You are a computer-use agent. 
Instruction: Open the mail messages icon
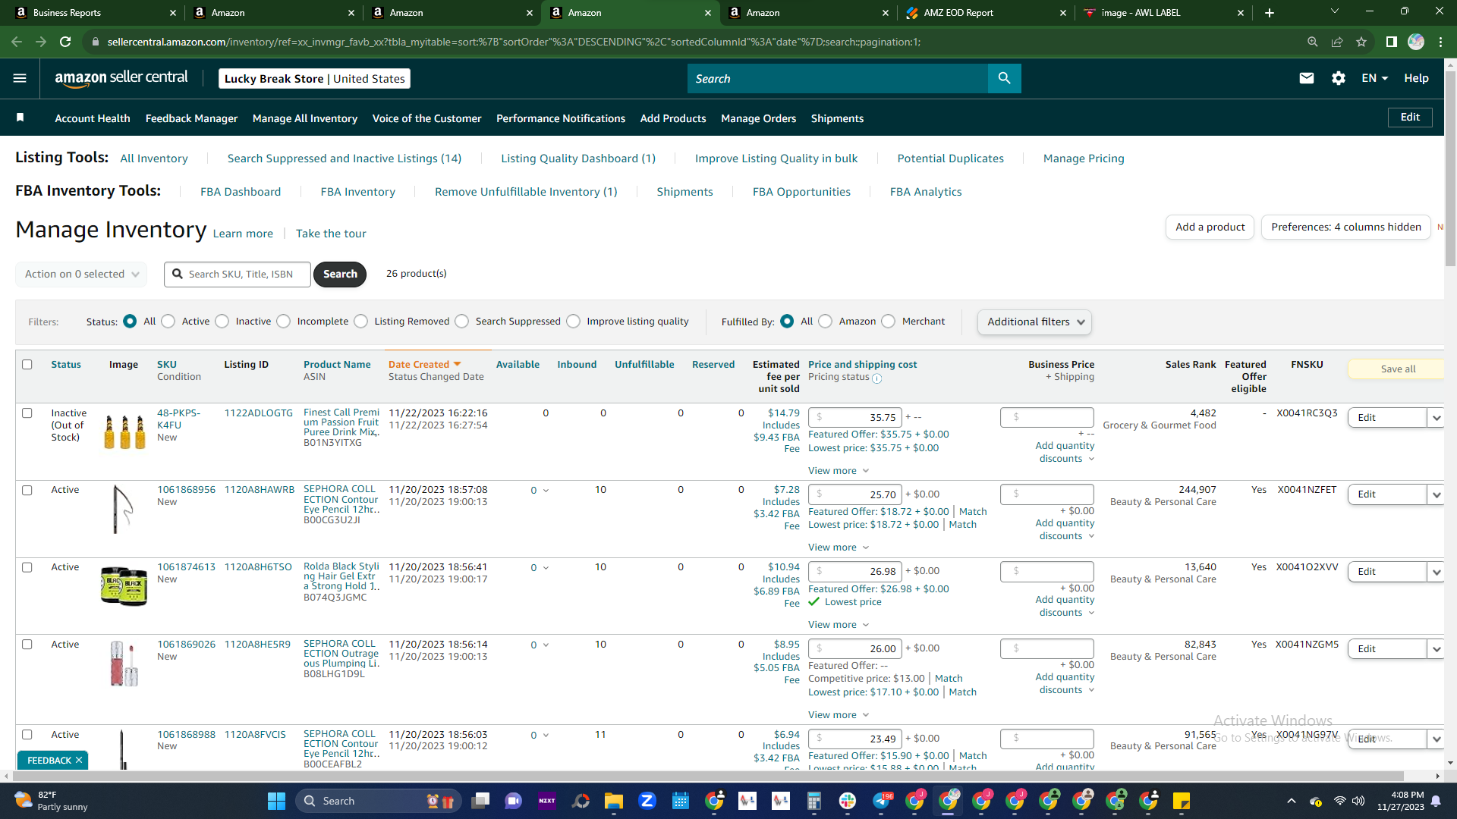[x=1306, y=78]
